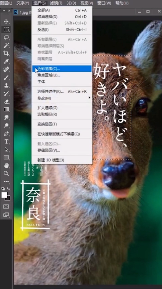Select the Spot Healing Brush tool

point(6,69)
